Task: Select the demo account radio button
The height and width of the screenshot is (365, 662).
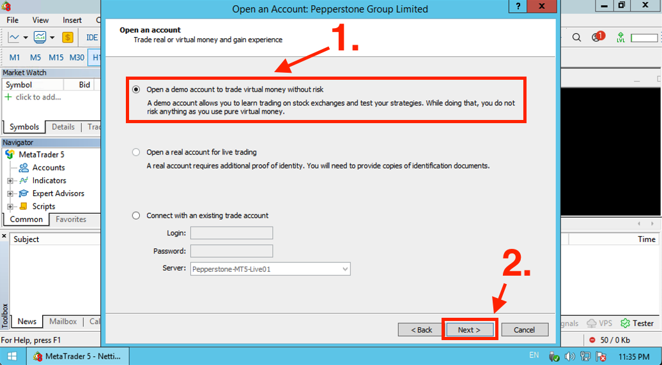Action: click(136, 89)
